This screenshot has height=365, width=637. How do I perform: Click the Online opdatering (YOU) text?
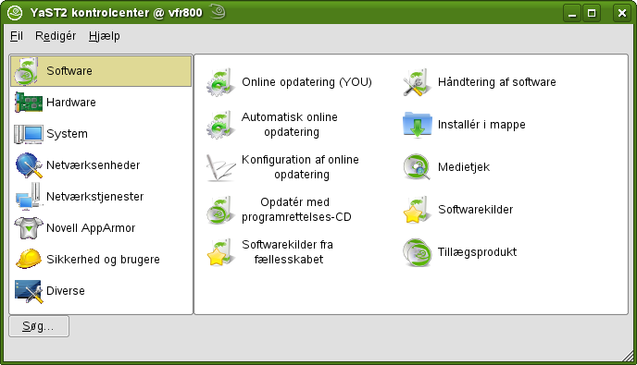(306, 82)
